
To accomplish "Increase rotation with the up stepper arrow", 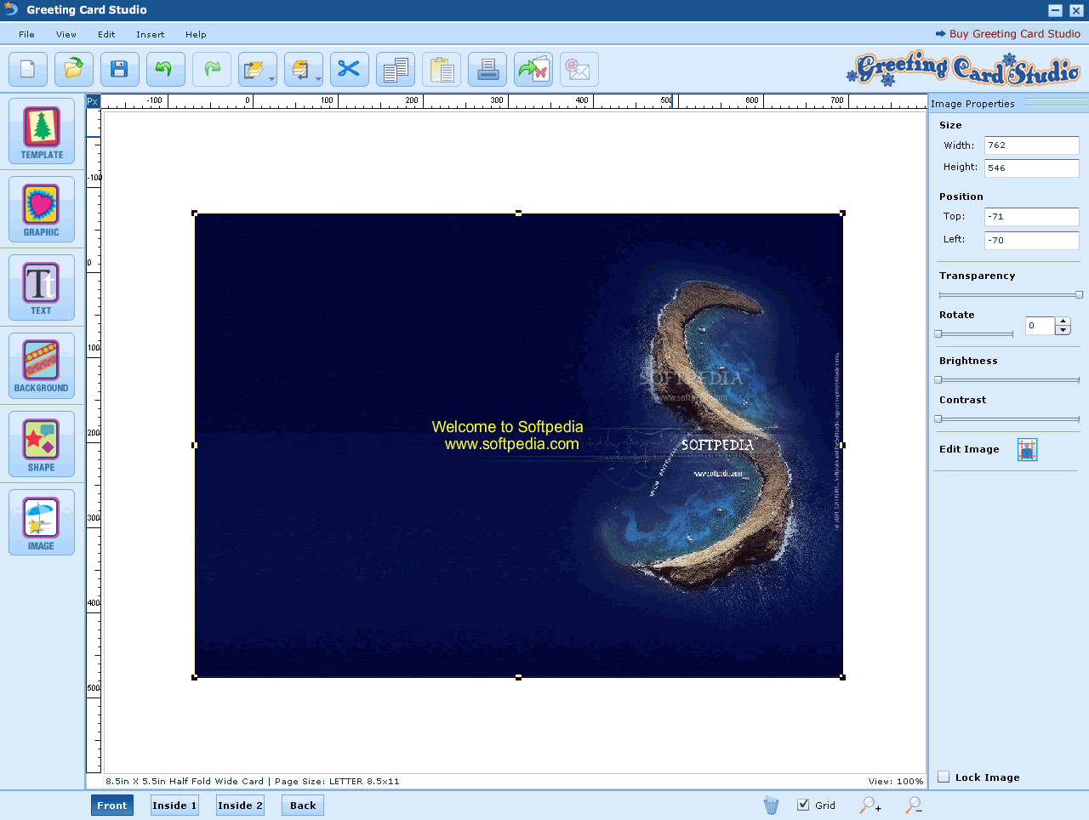I will 1063,322.
